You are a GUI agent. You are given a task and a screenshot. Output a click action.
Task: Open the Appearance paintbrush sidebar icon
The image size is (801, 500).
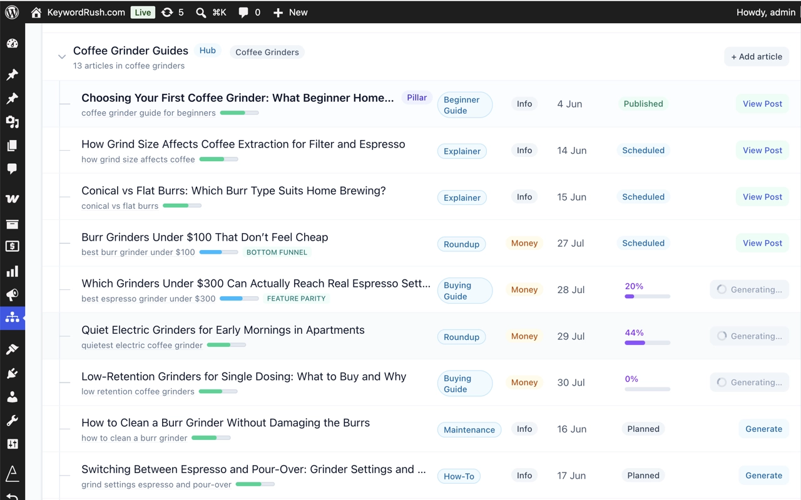[12, 349]
